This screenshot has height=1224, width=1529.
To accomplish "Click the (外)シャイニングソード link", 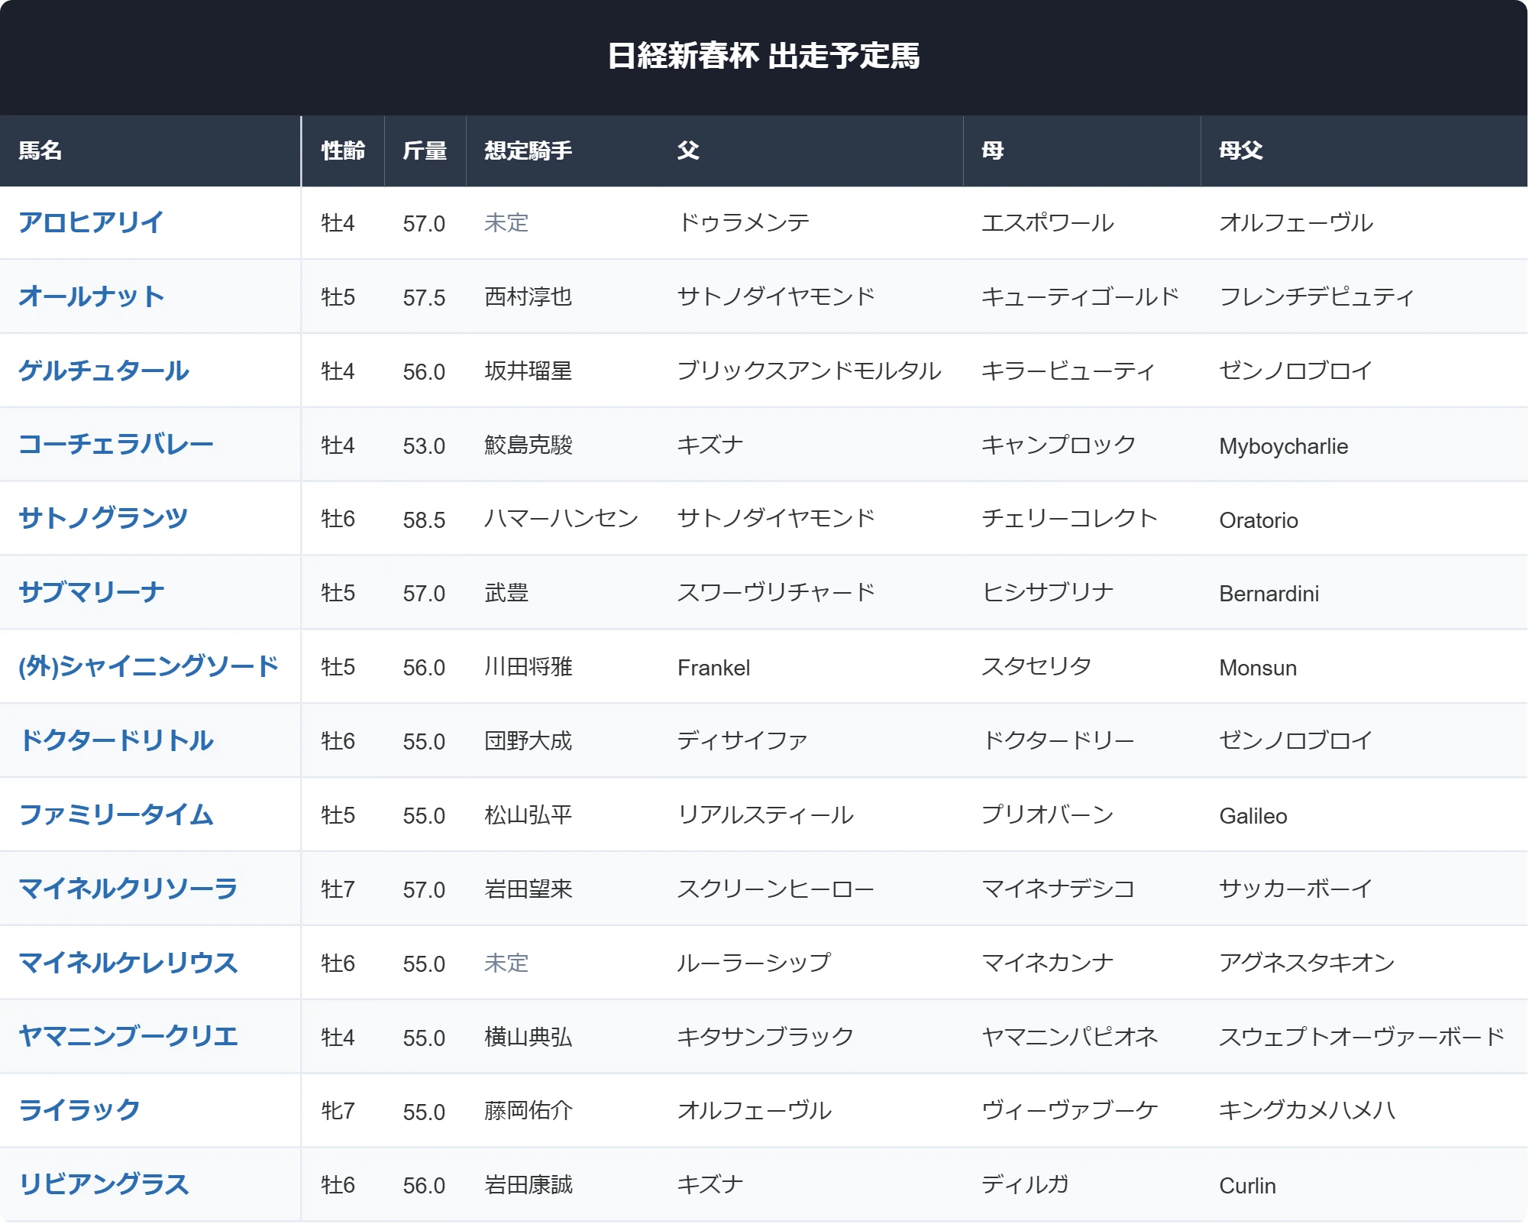I will tap(149, 666).
